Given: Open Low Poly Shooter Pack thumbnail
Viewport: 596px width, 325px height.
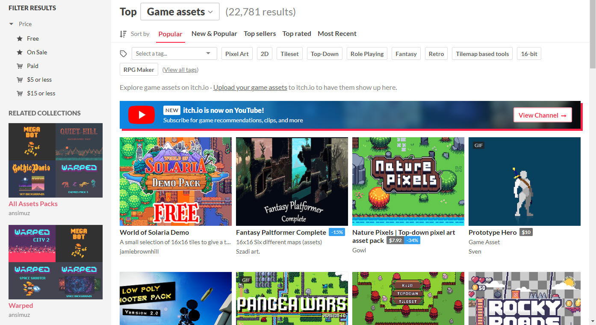Looking at the screenshot, I should (x=176, y=298).
